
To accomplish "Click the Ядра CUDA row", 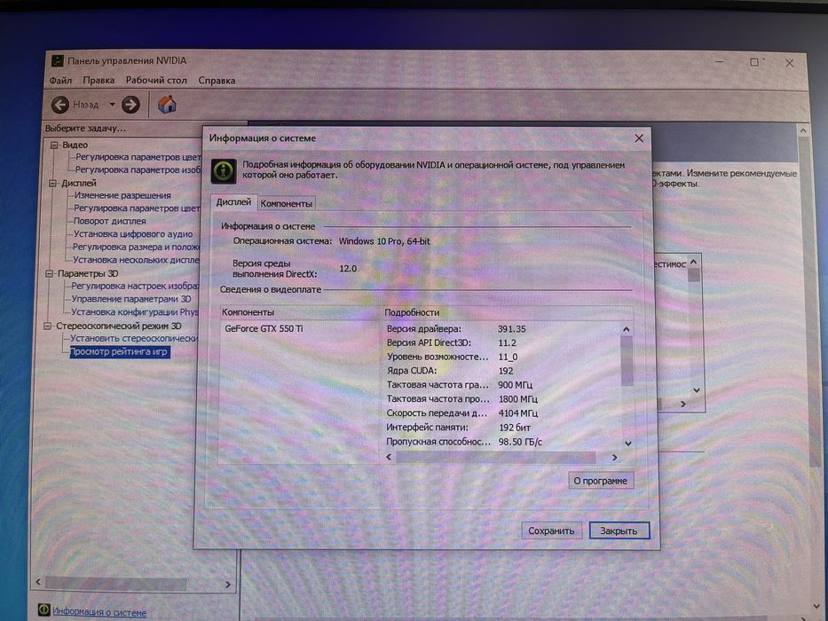I will 501,371.
